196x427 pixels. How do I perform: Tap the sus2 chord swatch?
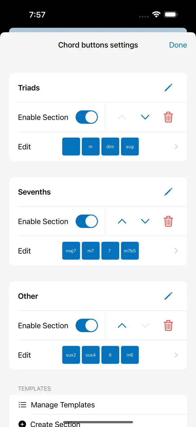coord(71,355)
